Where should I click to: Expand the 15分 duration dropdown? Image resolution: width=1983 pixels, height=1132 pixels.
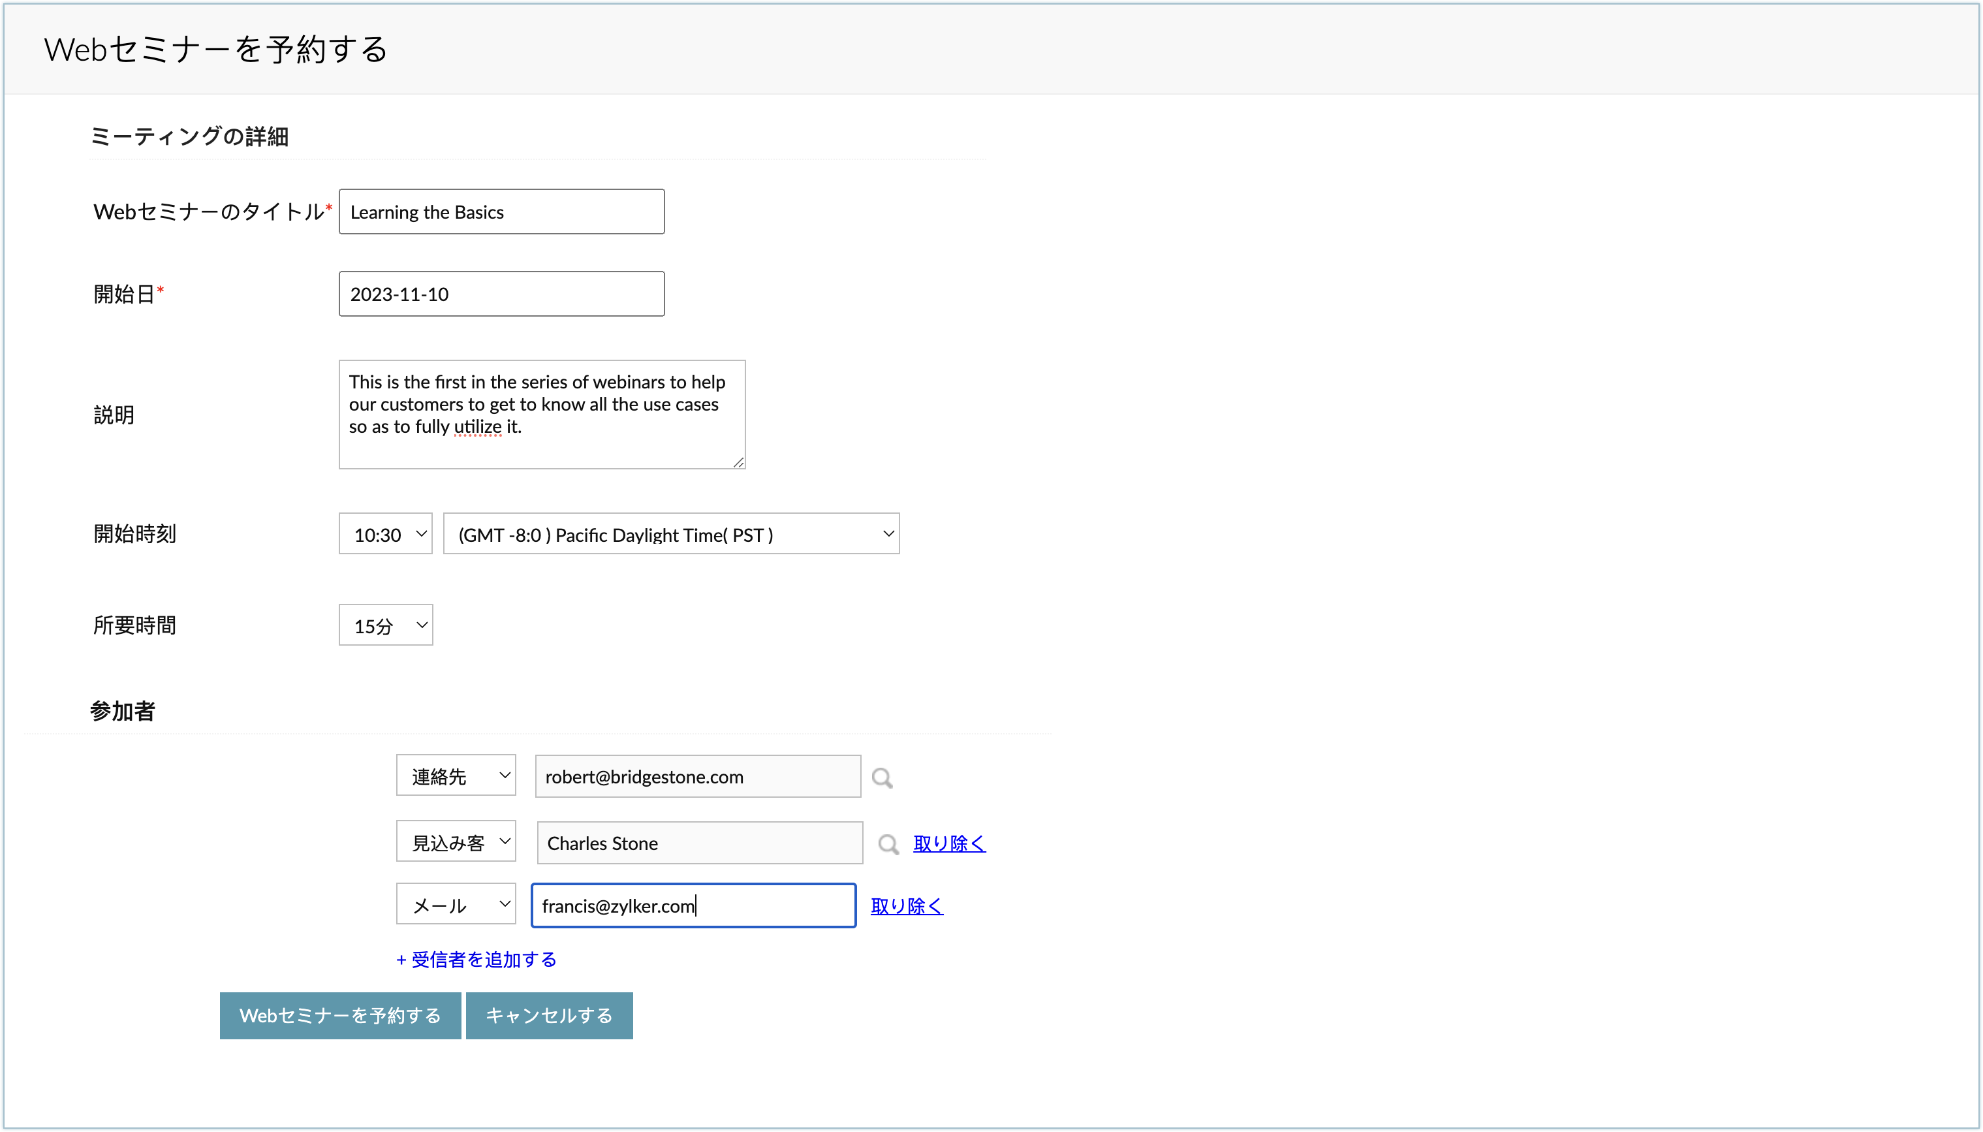386,625
